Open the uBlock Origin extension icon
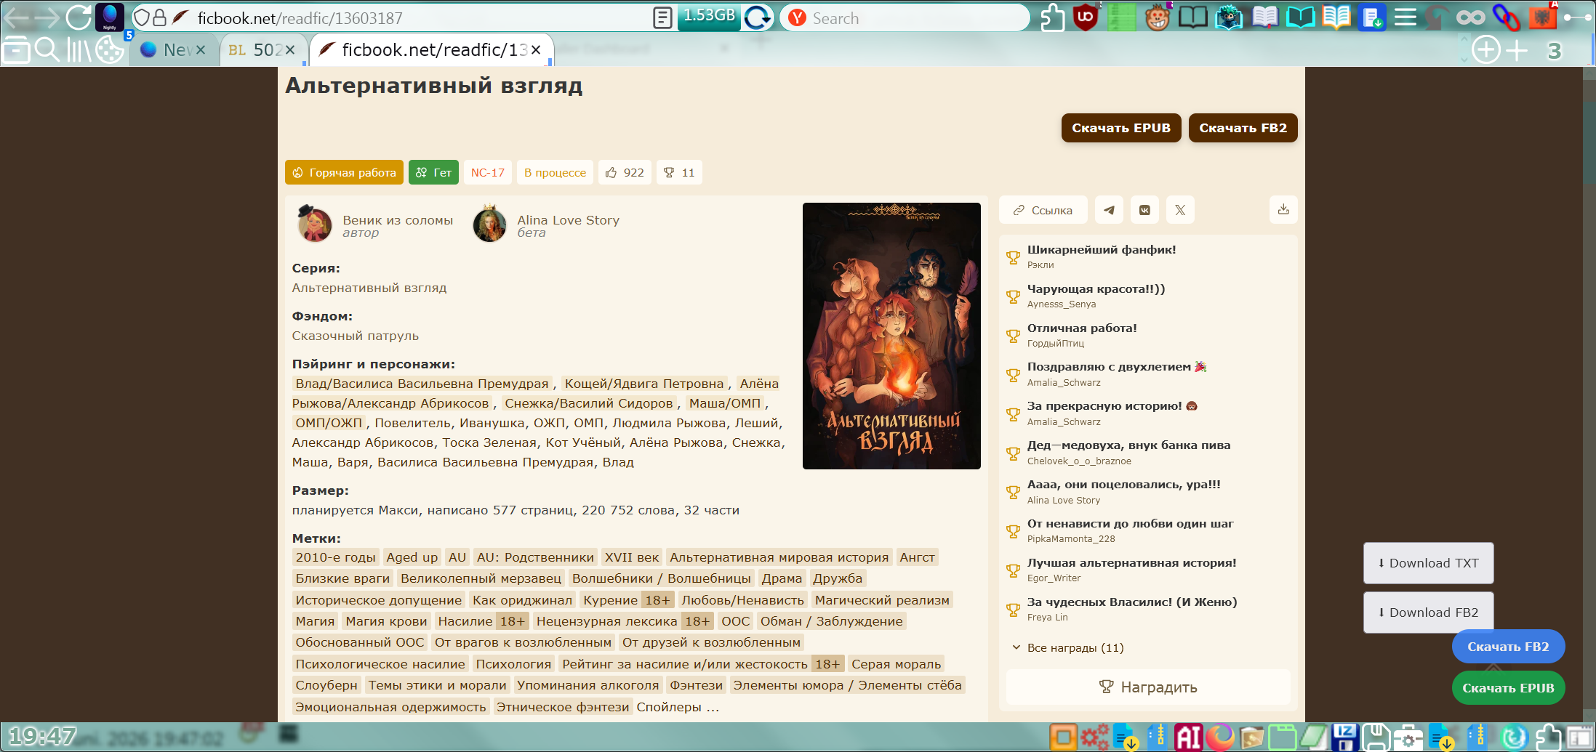The image size is (1596, 752). tap(1086, 17)
